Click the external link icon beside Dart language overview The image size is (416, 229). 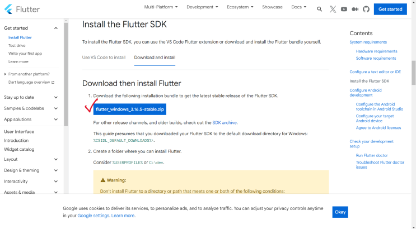tap(53, 82)
